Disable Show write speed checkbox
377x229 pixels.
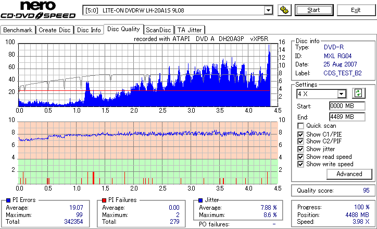(300, 164)
